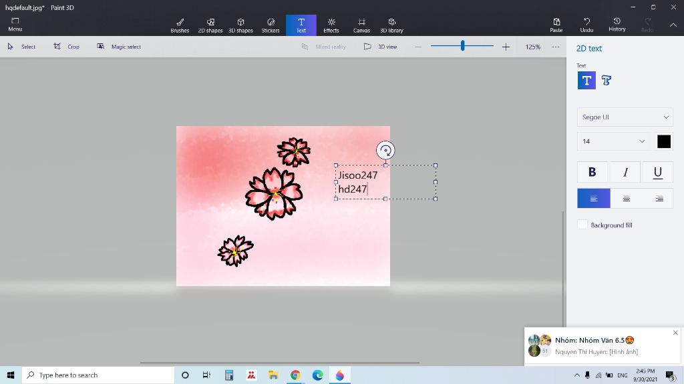Open the Effects panel
684x384 pixels.
[x=331, y=25]
